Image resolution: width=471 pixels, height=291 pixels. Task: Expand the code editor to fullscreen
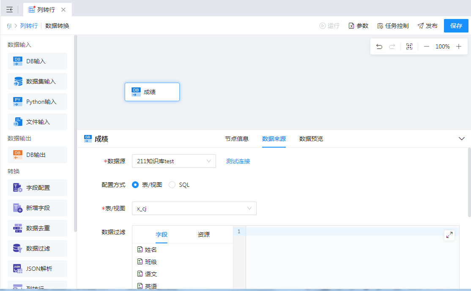coord(449,235)
